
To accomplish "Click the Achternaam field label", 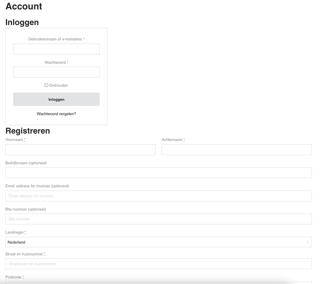I will (x=172, y=140).
